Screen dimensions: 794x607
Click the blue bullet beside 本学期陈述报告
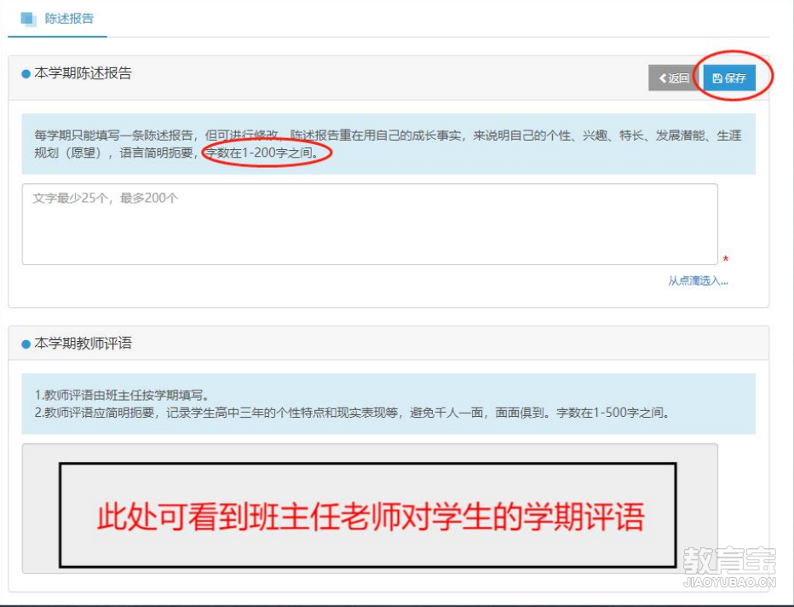click(26, 74)
